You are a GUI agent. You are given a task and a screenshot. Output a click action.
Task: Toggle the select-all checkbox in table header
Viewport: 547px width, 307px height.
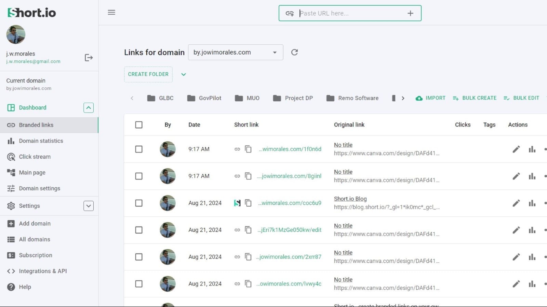click(139, 125)
